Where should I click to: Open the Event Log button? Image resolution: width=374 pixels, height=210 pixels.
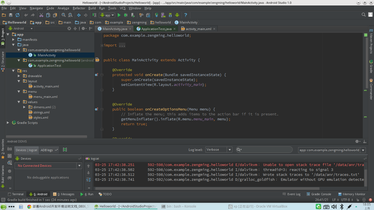tap(292, 194)
